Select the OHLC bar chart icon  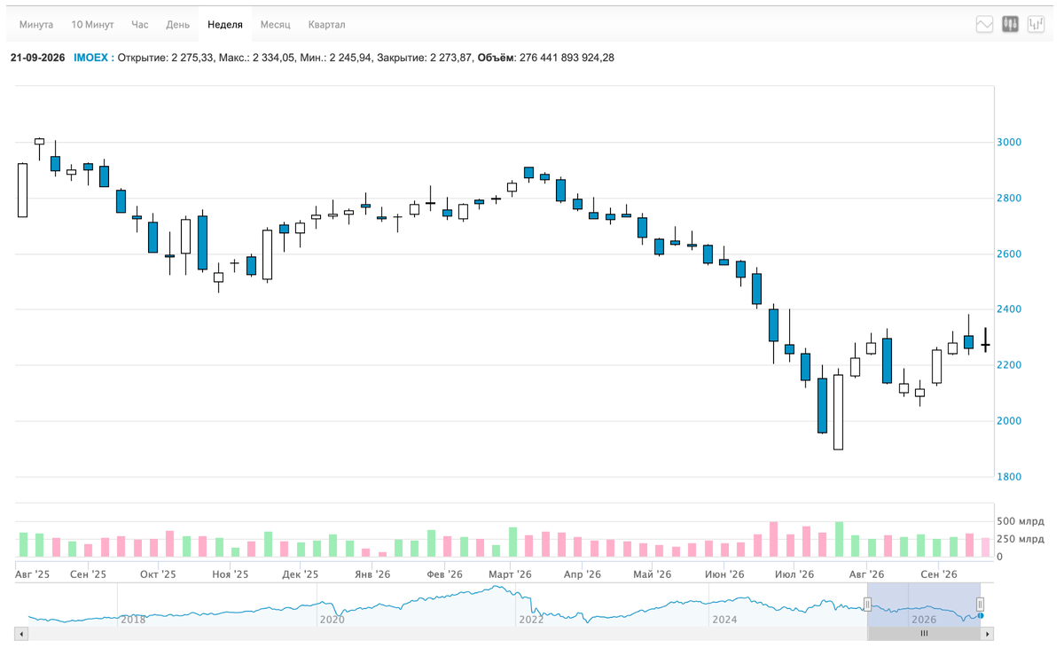(1036, 25)
